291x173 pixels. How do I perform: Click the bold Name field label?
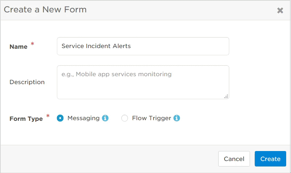pos(18,47)
